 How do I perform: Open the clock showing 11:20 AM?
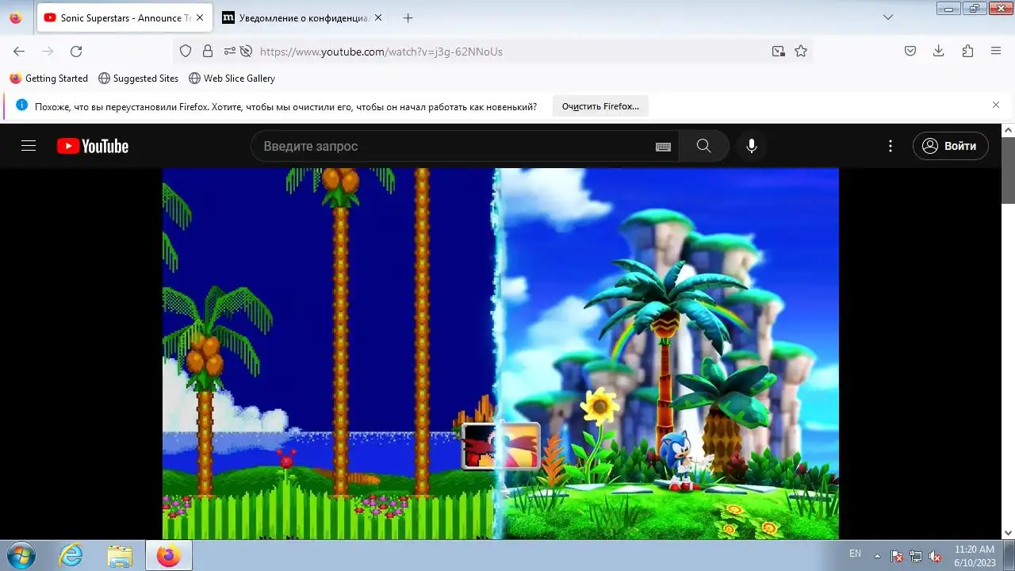click(974, 555)
